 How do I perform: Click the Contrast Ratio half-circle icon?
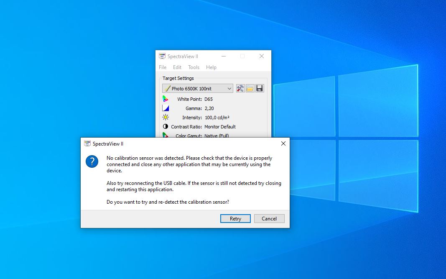pyautogui.click(x=166, y=127)
